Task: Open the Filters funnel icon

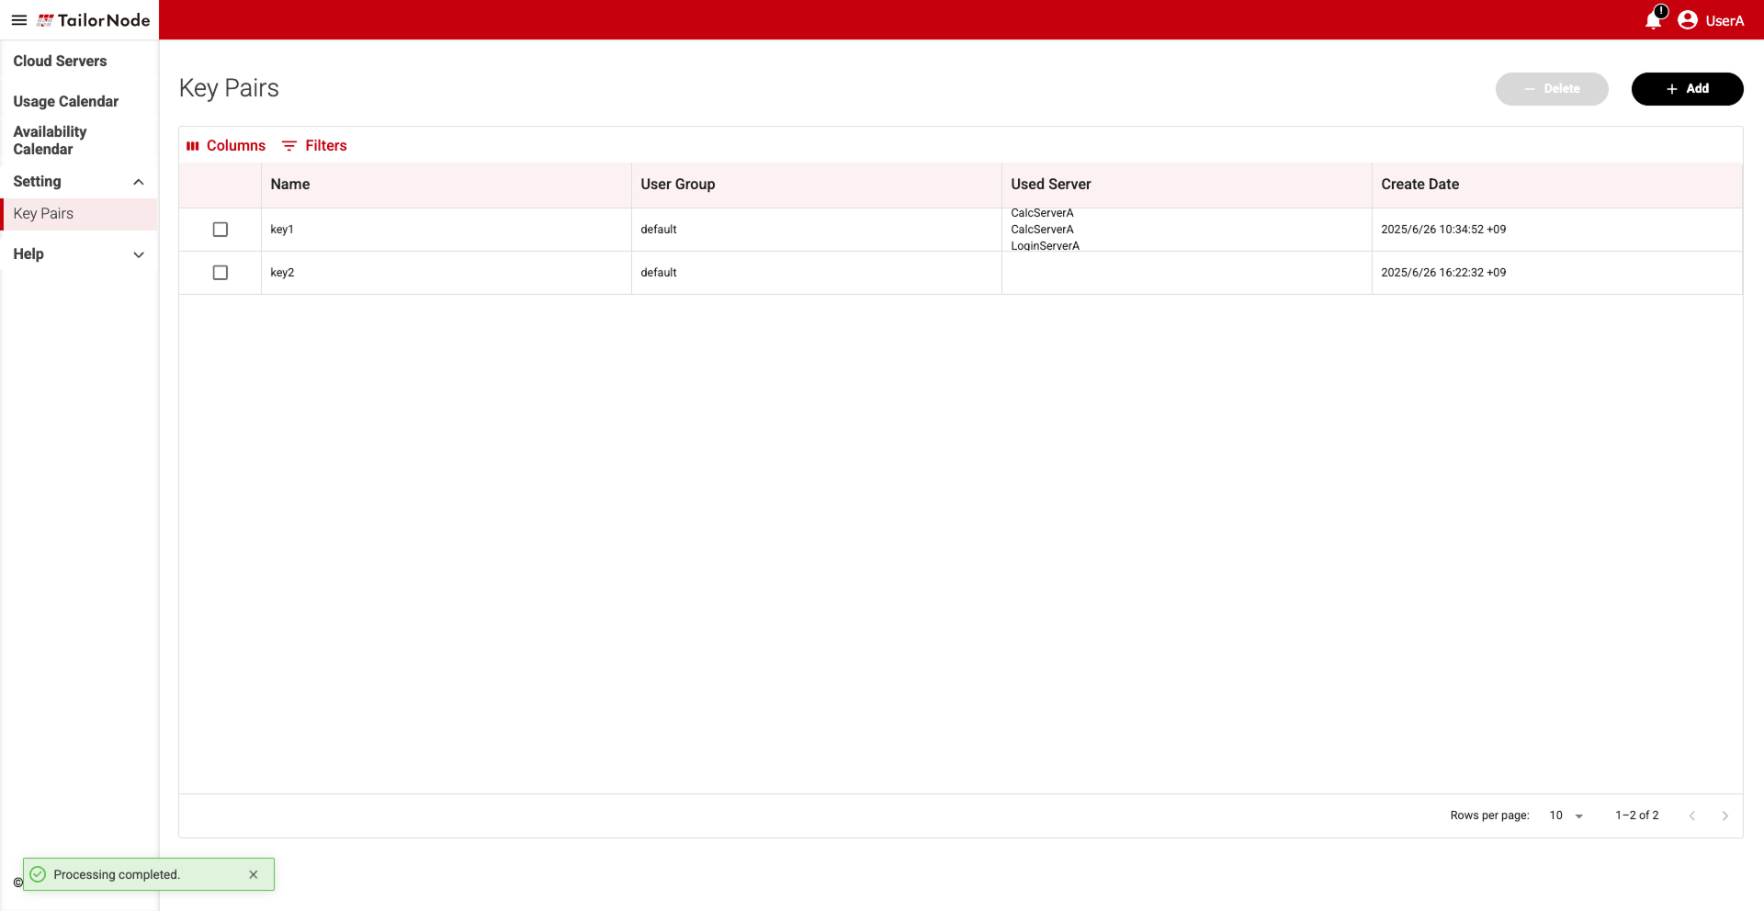Action: [x=289, y=146]
